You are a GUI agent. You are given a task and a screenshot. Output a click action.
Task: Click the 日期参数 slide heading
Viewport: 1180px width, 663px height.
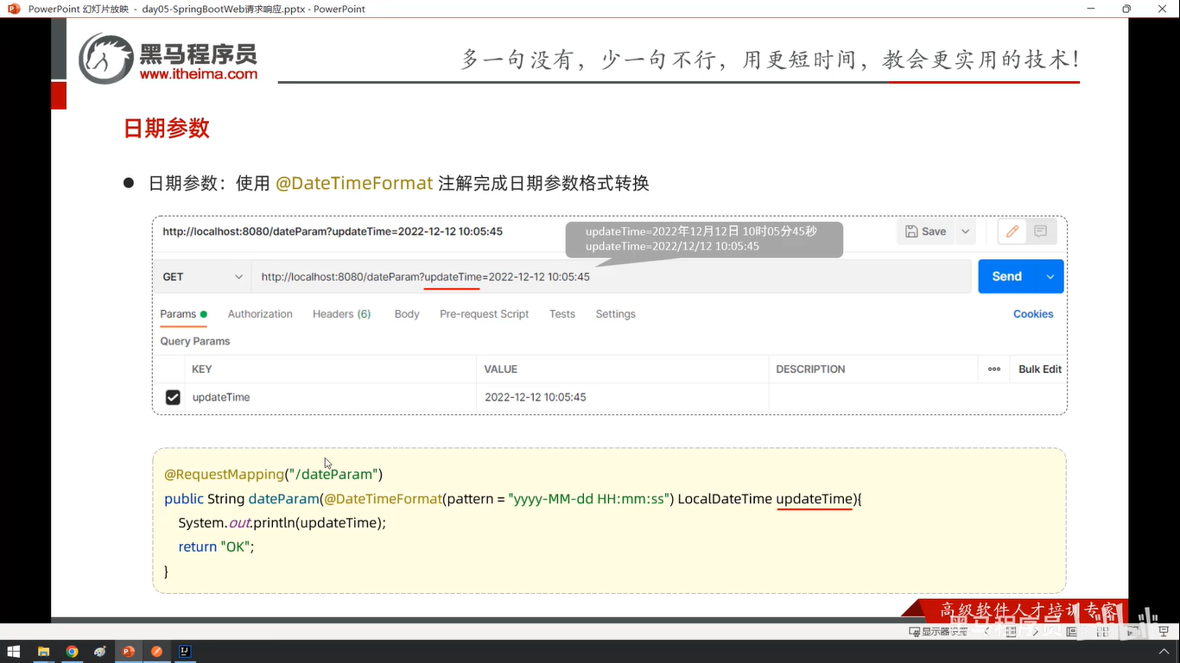(167, 129)
